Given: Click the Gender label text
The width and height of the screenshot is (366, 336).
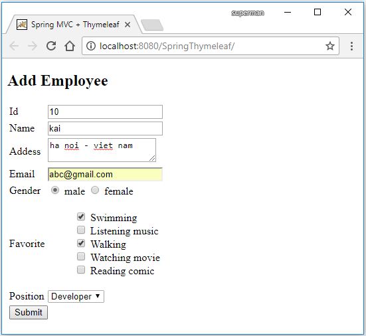Looking at the screenshot, I should pos(25,191).
